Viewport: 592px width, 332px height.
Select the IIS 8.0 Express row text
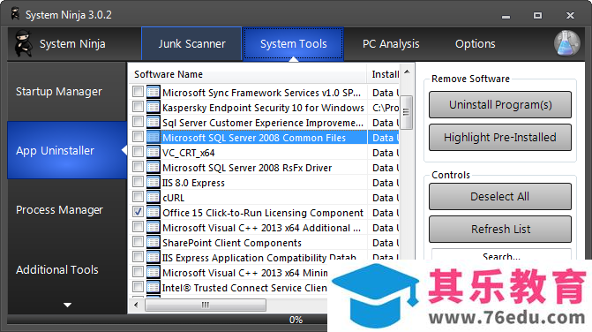[x=194, y=183]
